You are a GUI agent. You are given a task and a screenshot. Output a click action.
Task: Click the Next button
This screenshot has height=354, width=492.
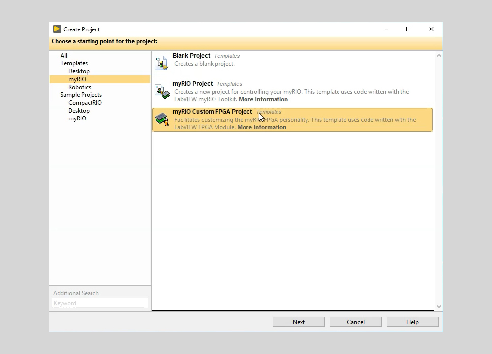299,322
